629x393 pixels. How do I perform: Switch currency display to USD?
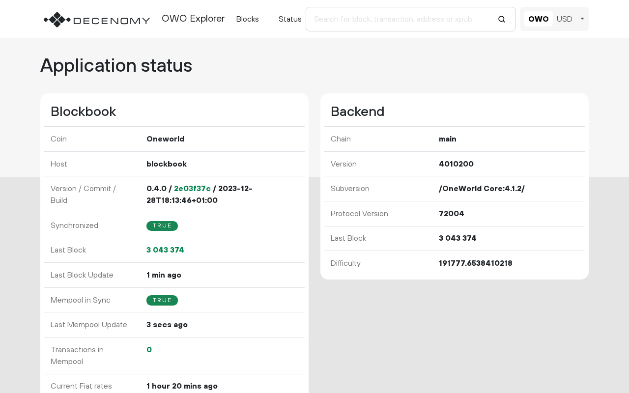564,19
